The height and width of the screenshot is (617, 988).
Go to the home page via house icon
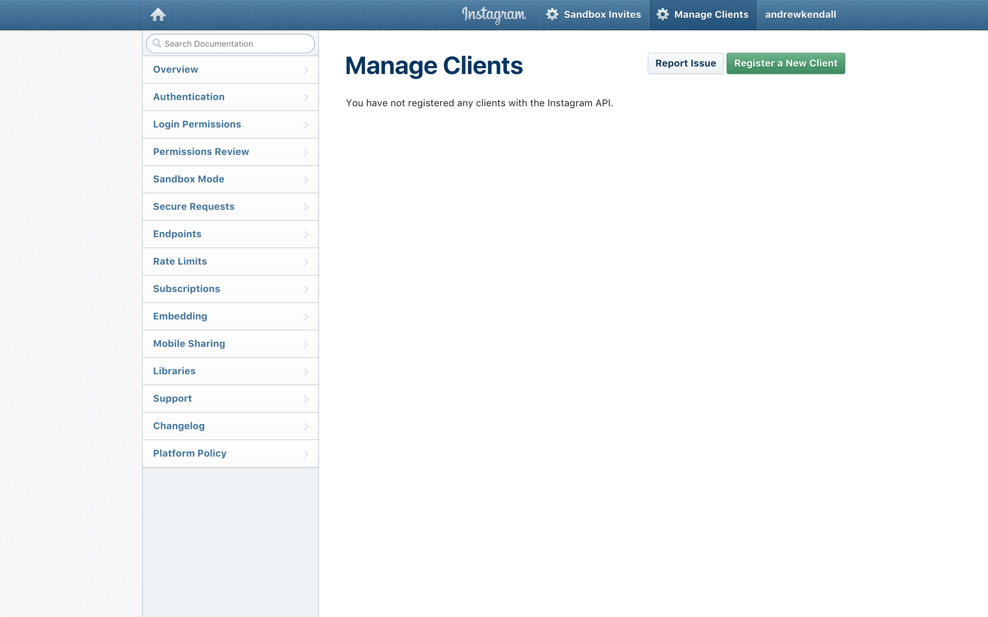158,15
